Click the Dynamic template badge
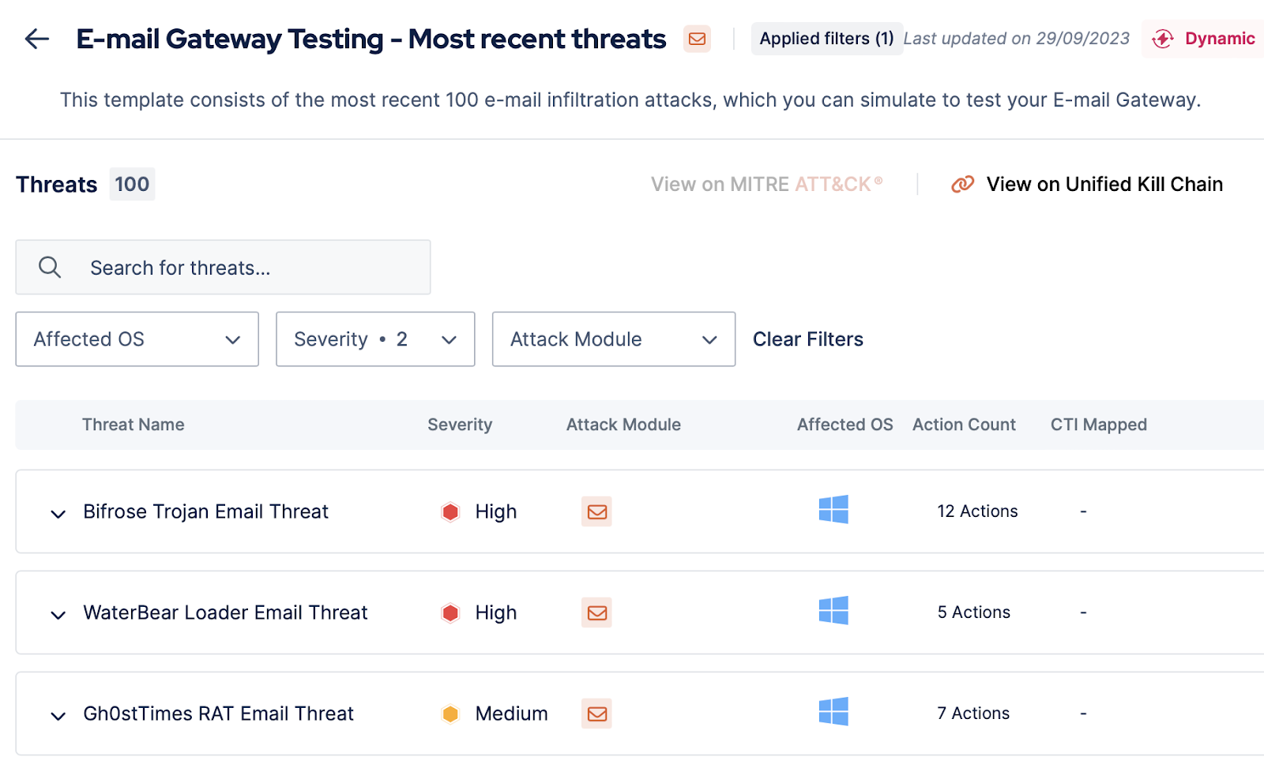The height and width of the screenshot is (764, 1264). [x=1203, y=39]
